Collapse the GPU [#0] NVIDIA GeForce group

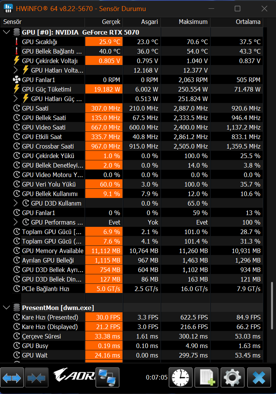coord(6,32)
